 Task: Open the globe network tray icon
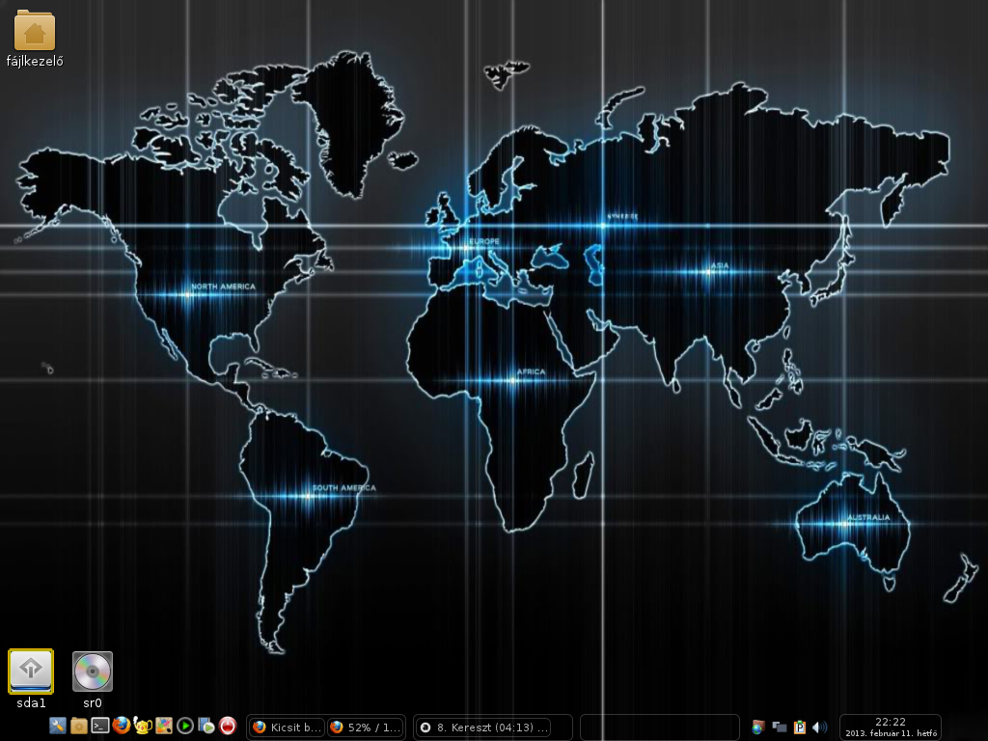(x=758, y=727)
